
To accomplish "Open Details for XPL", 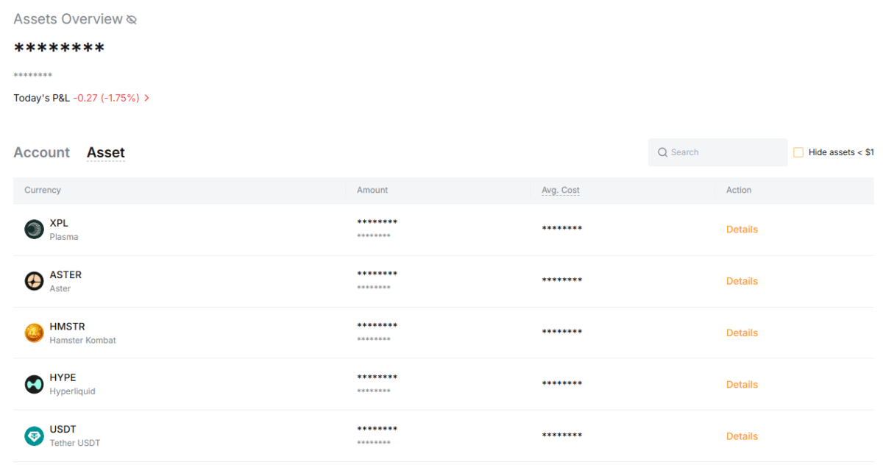I will pyautogui.click(x=742, y=230).
